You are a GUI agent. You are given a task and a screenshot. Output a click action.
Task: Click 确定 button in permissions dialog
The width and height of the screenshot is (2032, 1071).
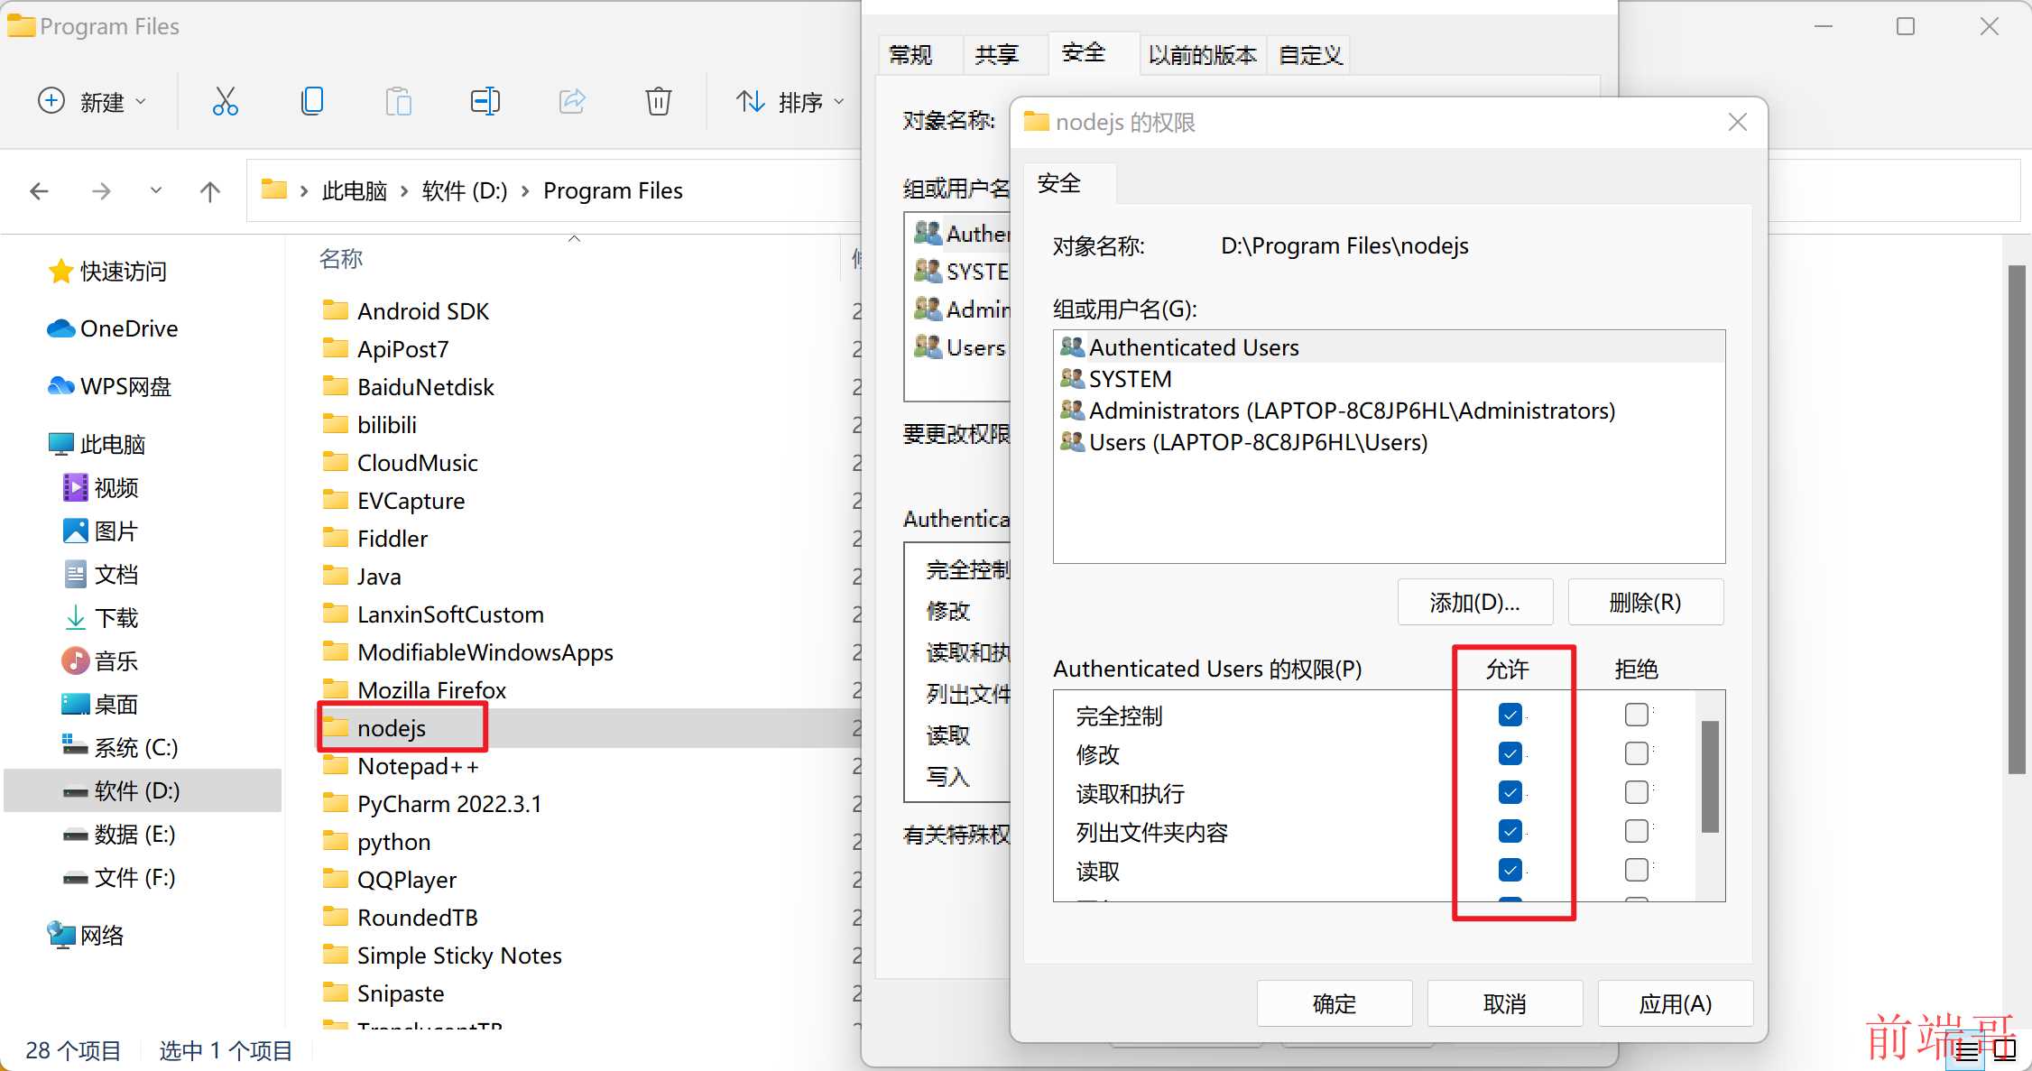pos(1335,1003)
